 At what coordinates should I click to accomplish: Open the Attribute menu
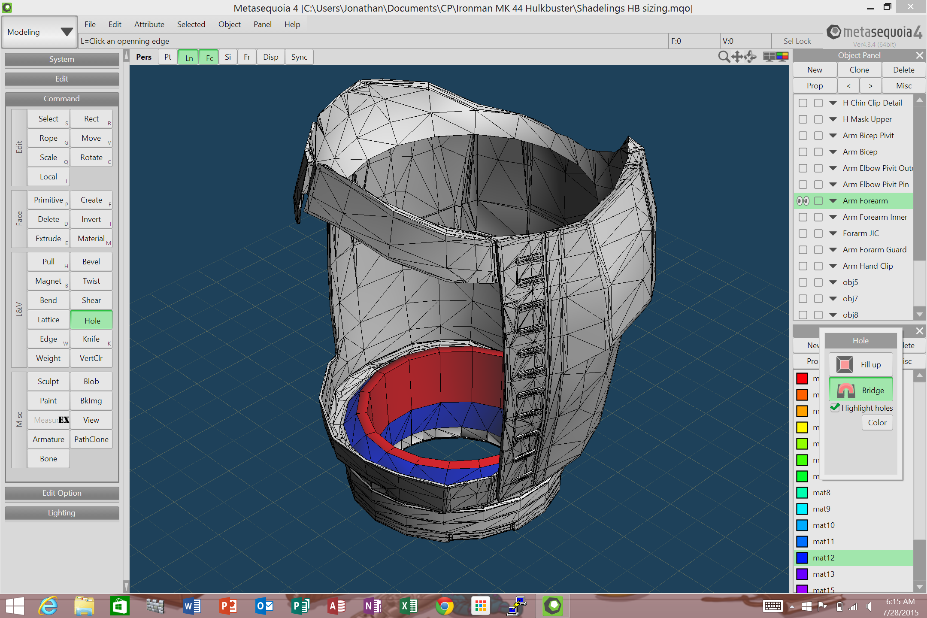149,24
